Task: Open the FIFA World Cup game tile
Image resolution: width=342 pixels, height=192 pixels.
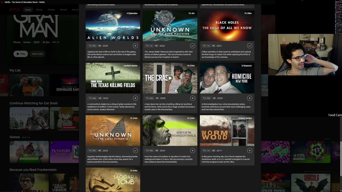Action: coord(311,152)
